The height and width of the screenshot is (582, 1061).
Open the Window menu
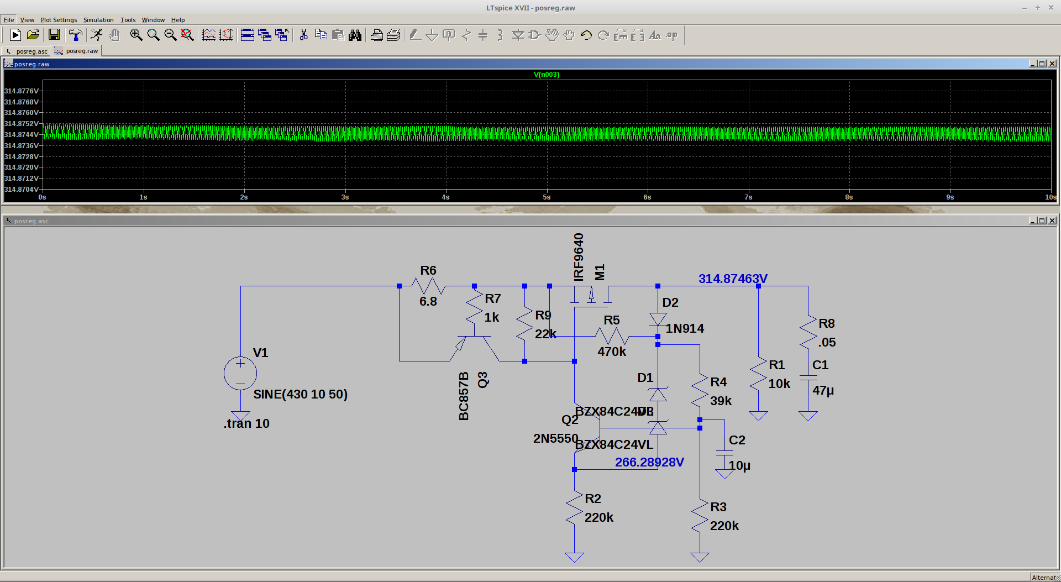pyautogui.click(x=153, y=20)
